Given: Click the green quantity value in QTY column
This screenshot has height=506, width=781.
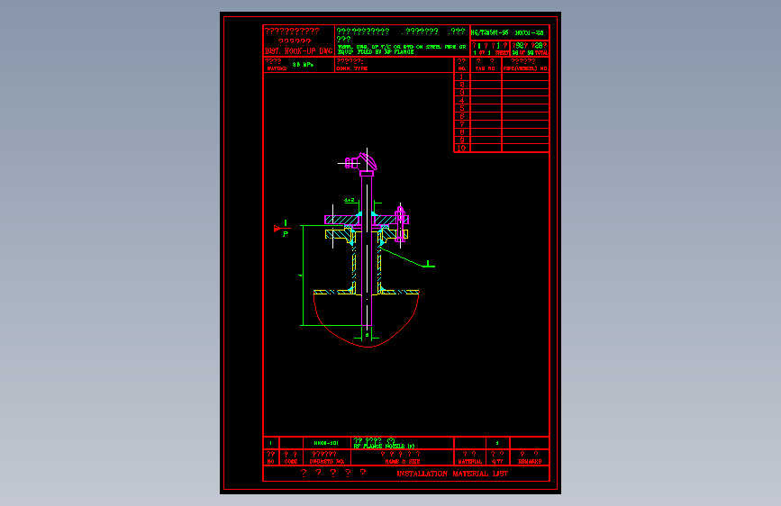Looking at the screenshot, I should pos(497,443).
